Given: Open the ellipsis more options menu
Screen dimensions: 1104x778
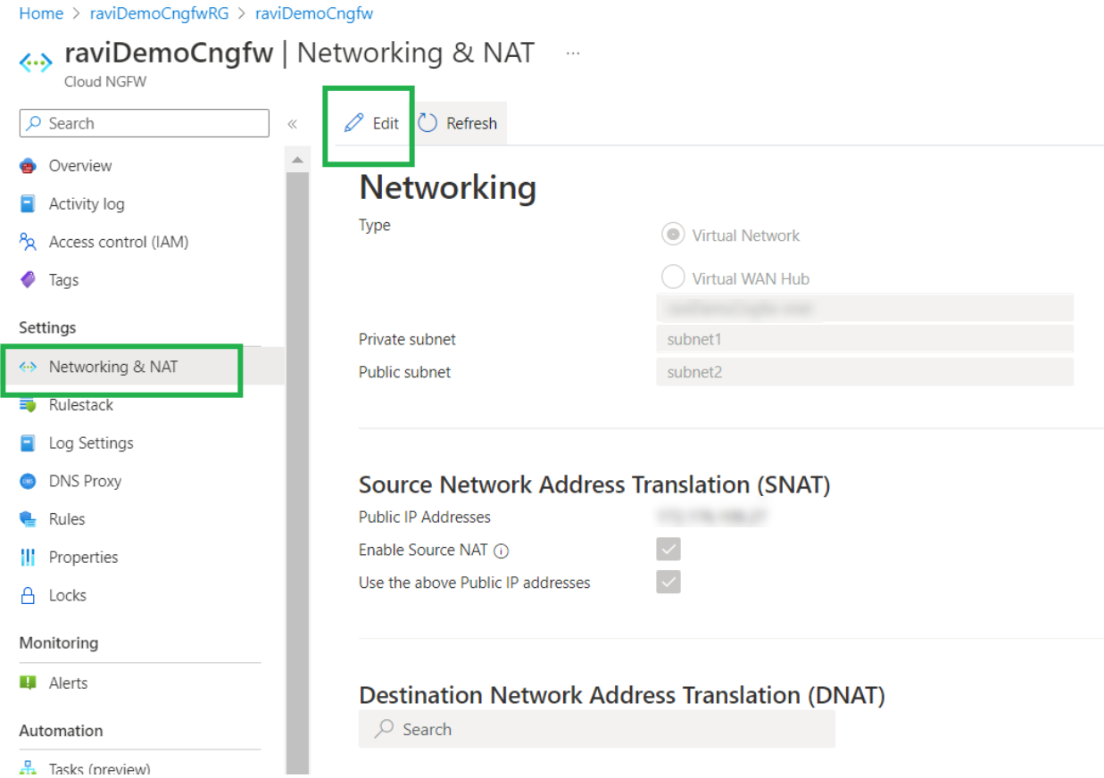Looking at the screenshot, I should click(573, 53).
